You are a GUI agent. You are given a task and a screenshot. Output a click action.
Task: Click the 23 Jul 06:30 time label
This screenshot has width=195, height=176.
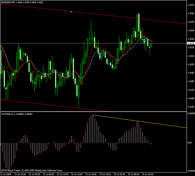coord(134,174)
